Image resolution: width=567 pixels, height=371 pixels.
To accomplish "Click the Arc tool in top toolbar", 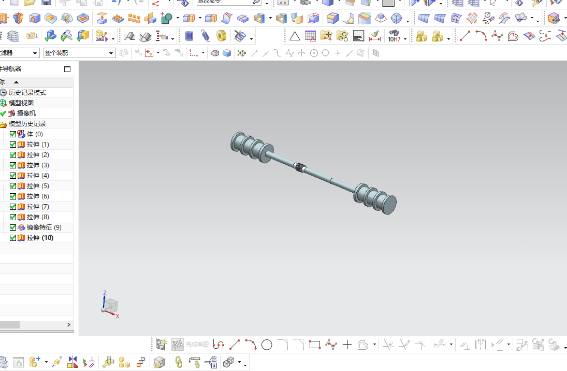I will tap(481, 36).
